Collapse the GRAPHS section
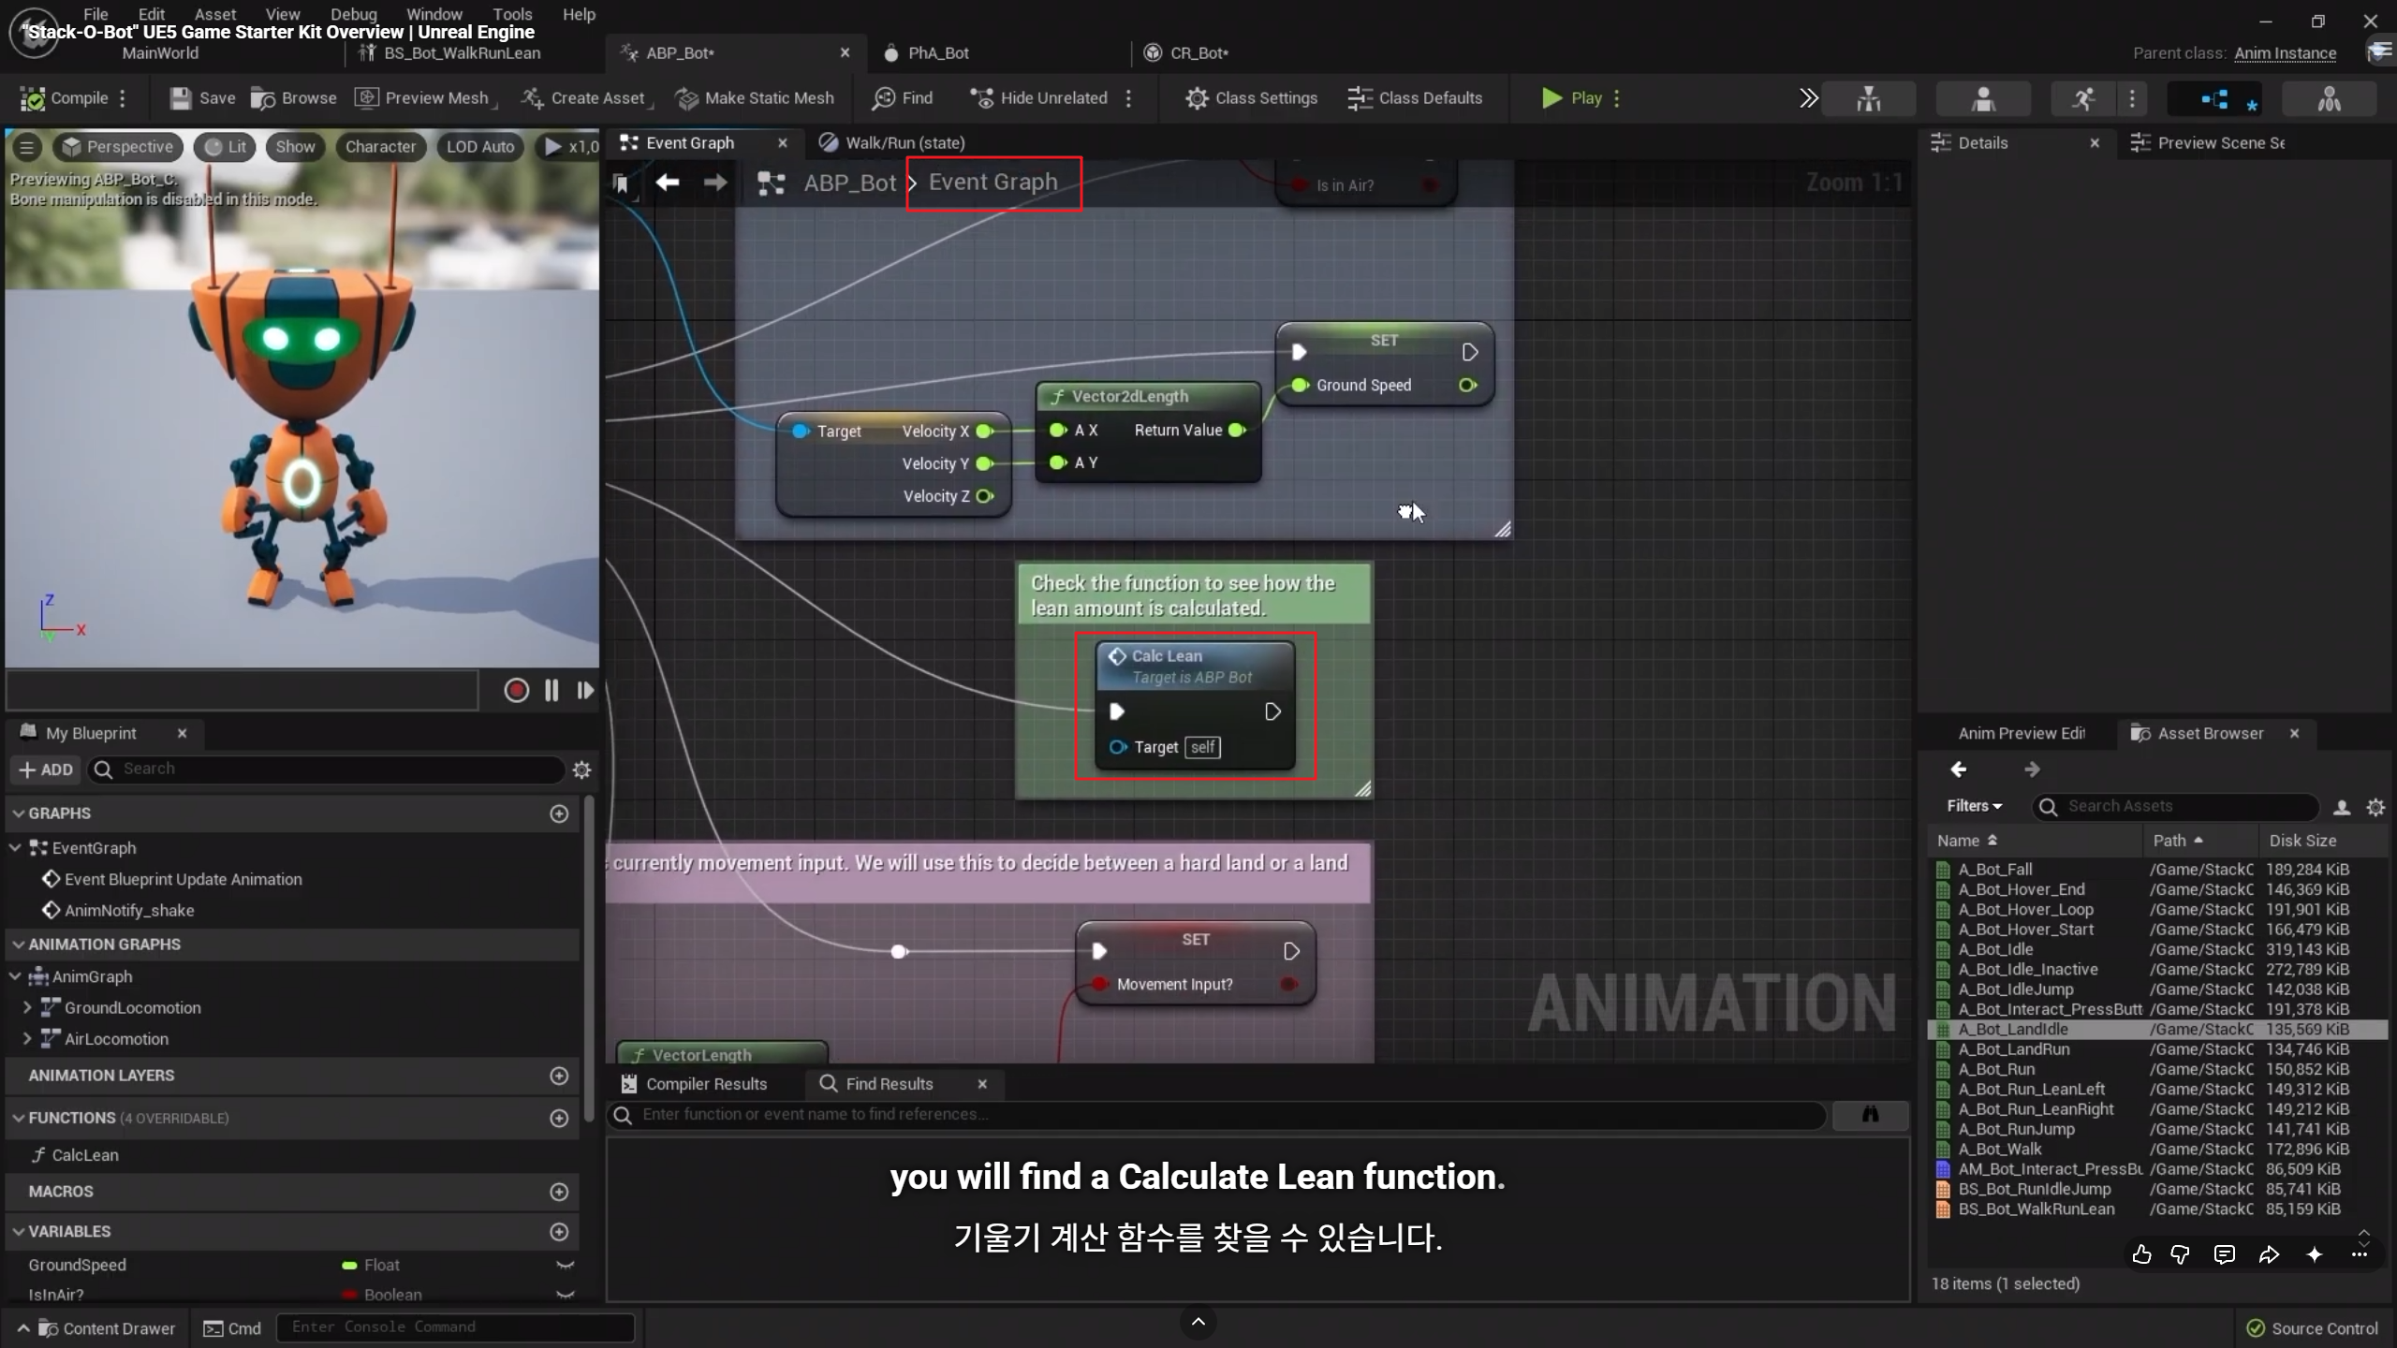2397x1348 pixels. click(18, 813)
